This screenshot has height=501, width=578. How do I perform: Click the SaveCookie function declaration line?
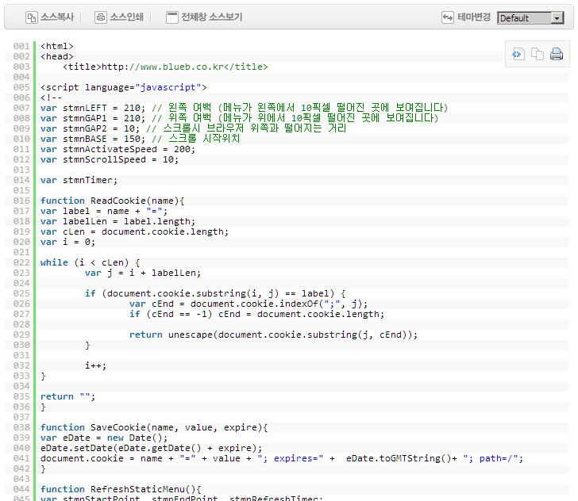pos(154,427)
